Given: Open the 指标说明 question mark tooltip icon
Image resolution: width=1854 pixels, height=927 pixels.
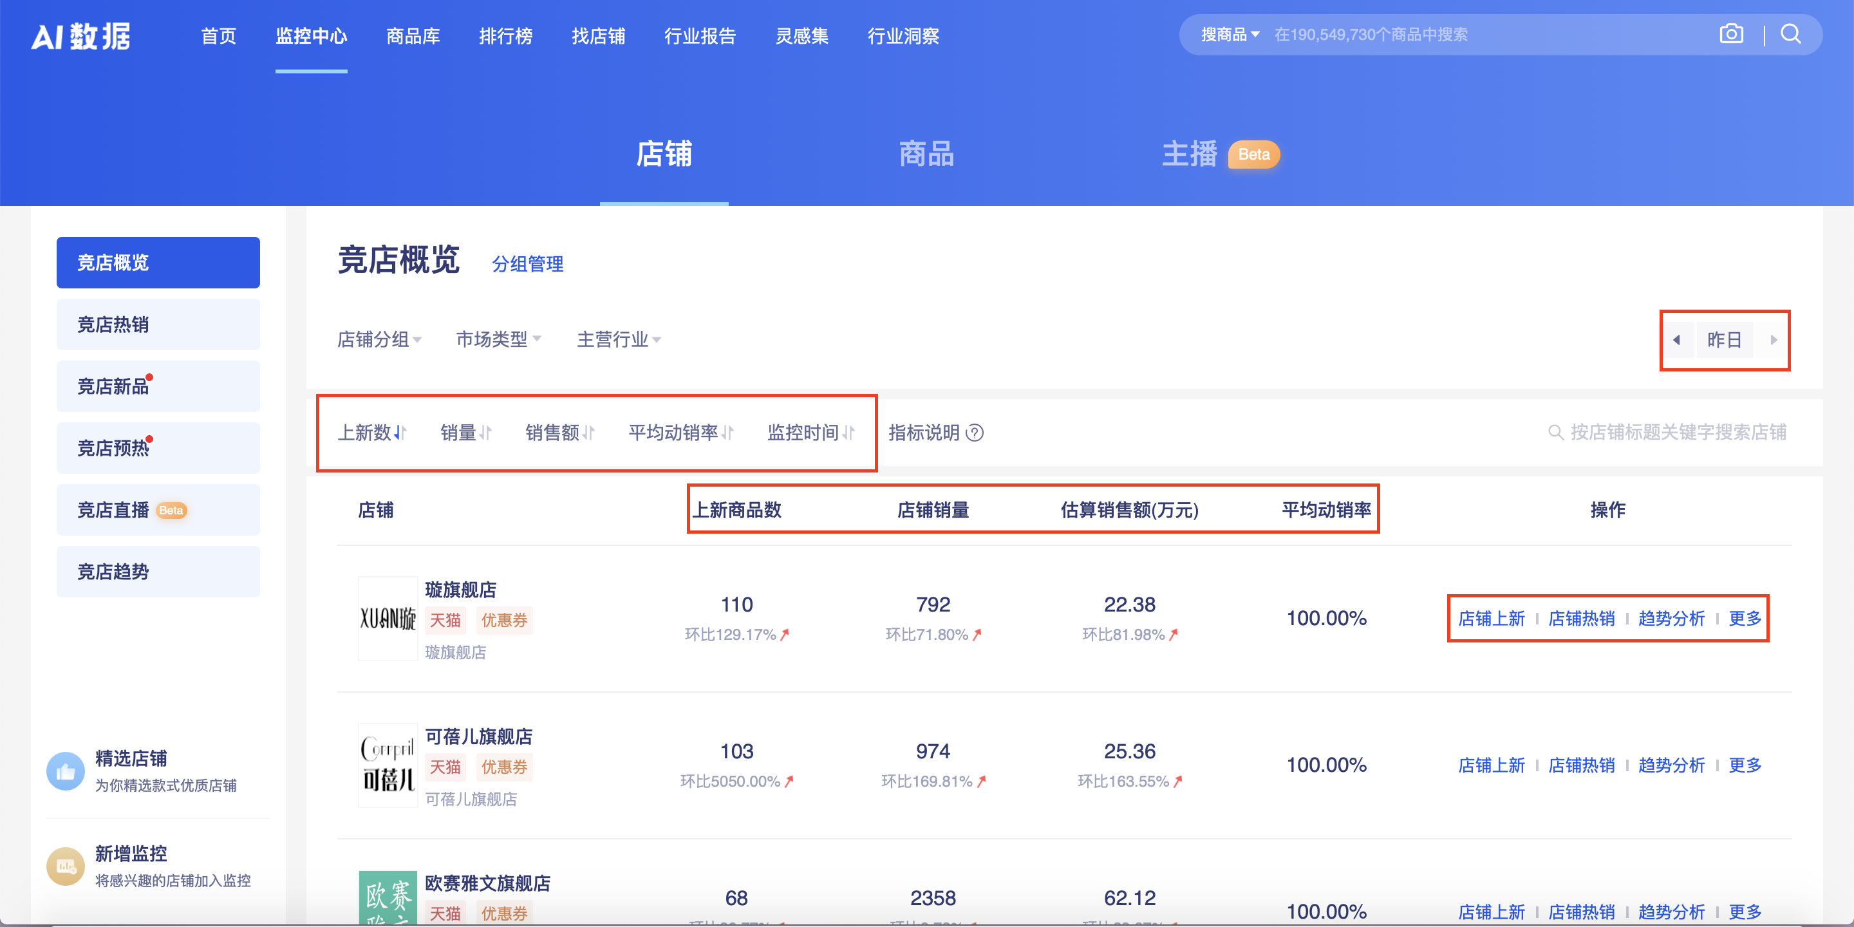Looking at the screenshot, I should (x=975, y=433).
